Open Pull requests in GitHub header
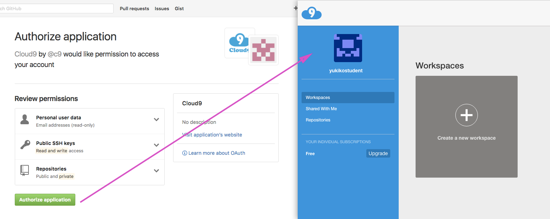The height and width of the screenshot is (219, 550). [x=134, y=8]
